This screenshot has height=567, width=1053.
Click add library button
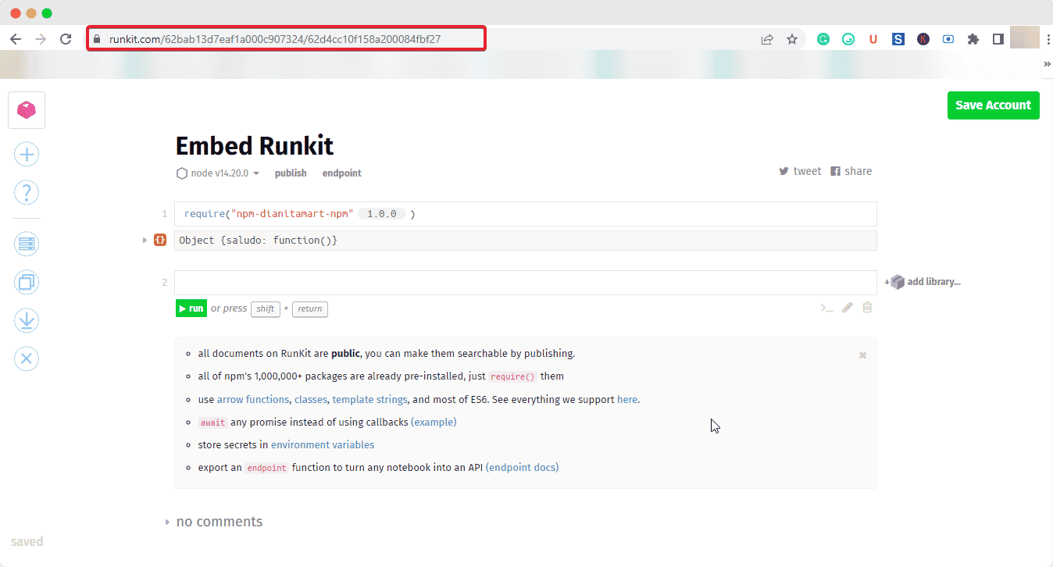923,282
